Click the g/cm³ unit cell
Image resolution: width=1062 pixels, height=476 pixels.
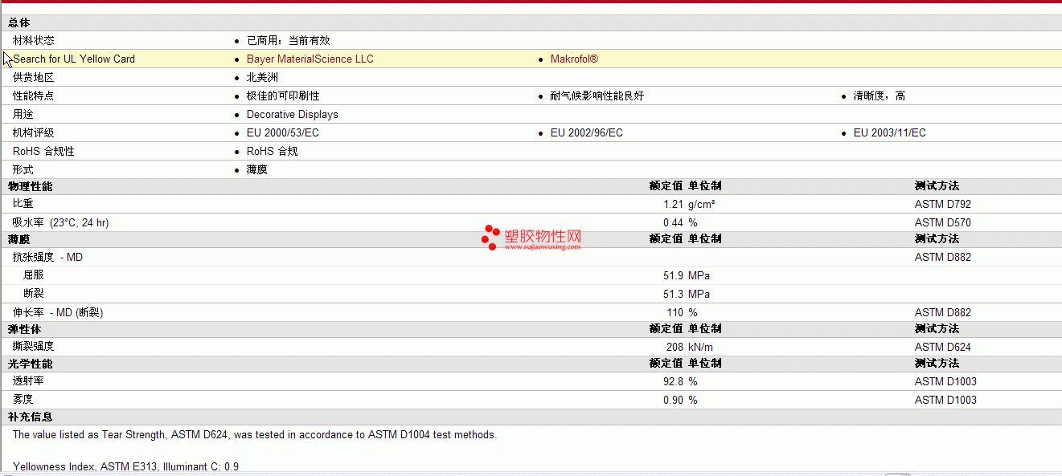702,205
